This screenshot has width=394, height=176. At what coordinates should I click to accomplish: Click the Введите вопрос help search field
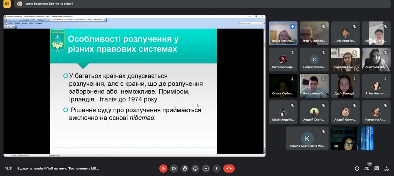coord(249,23)
